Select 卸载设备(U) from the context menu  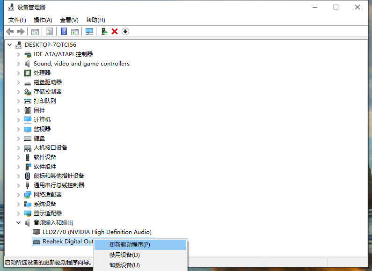point(124,265)
